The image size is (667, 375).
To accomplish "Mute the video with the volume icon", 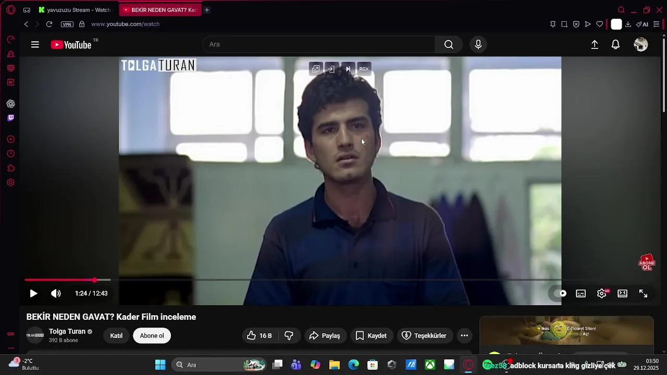I will [56, 294].
